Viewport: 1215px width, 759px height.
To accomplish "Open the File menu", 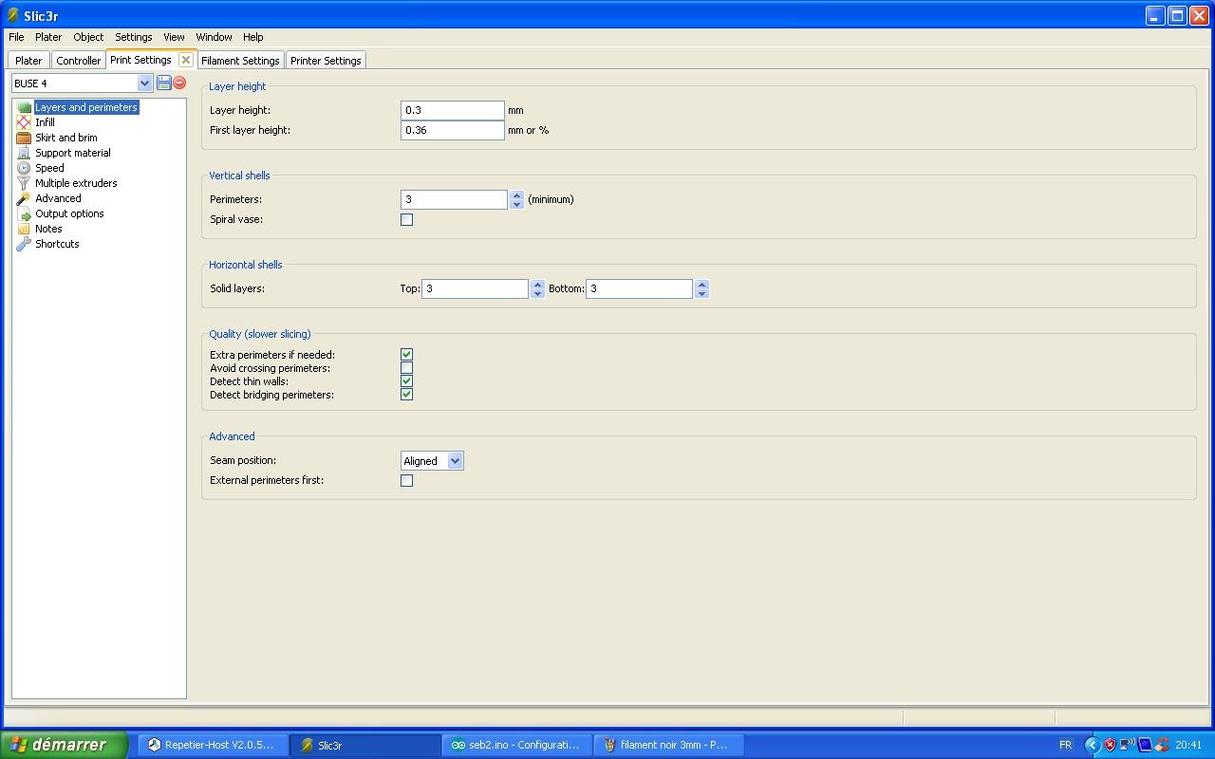I will 16,37.
